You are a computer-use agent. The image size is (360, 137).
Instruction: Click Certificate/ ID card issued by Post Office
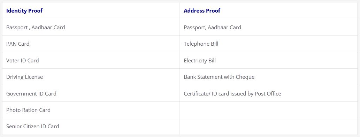coord(232,94)
